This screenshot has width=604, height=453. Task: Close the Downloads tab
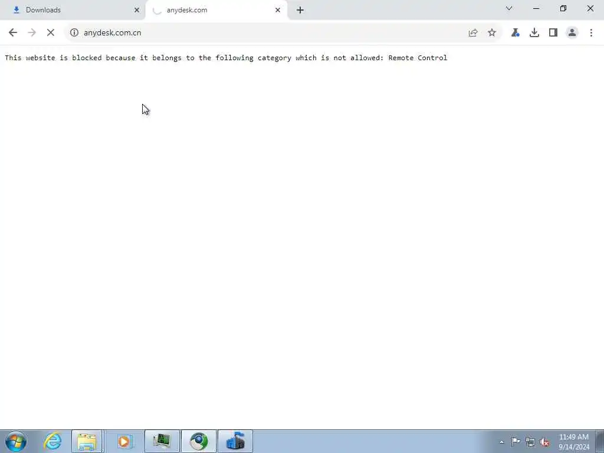coord(137,10)
